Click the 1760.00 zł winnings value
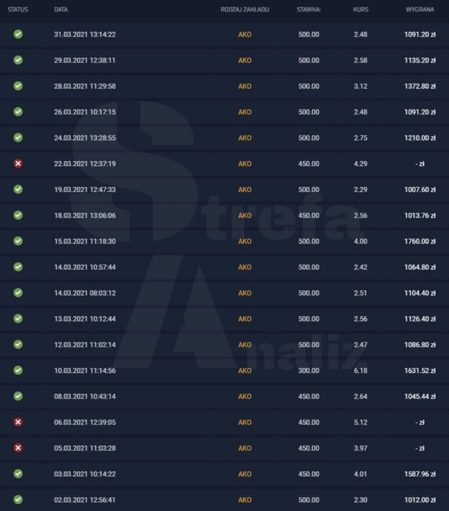The width and height of the screenshot is (449, 511). [420, 242]
